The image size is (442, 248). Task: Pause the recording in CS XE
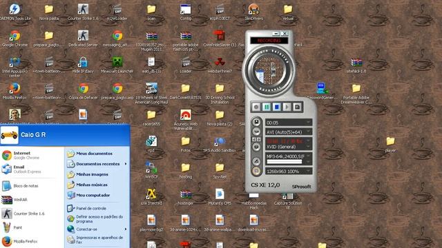click(x=267, y=107)
